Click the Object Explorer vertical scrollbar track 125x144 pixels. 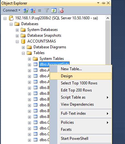coord(108,43)
